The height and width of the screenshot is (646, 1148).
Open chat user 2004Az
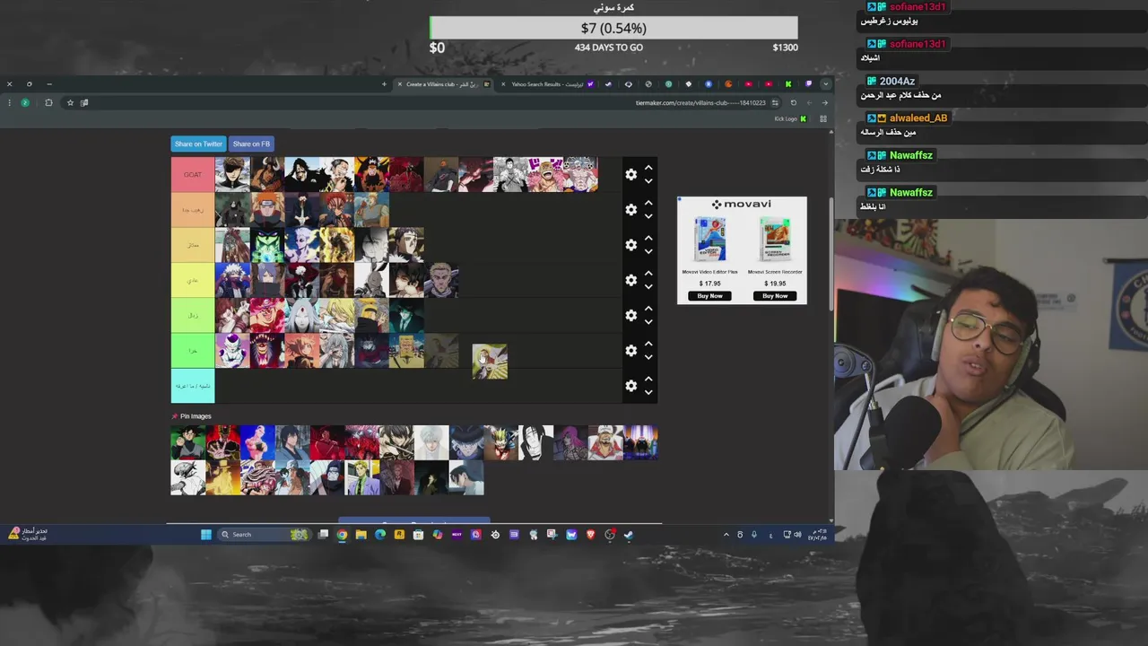pos(897,81)
